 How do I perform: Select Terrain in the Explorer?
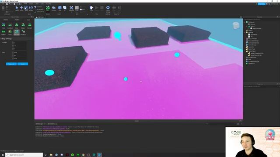pyautogui.click(x=252, y=26)
